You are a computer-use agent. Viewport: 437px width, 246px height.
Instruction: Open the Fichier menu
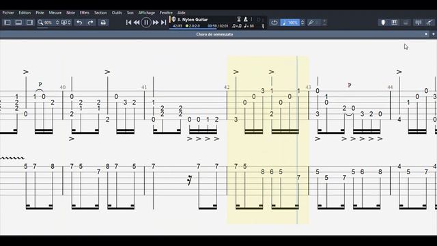coord(8,13)
